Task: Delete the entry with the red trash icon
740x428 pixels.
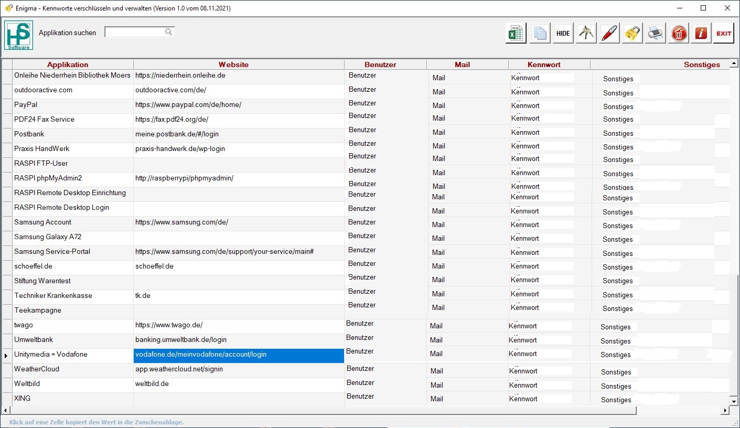Action: 679,33
